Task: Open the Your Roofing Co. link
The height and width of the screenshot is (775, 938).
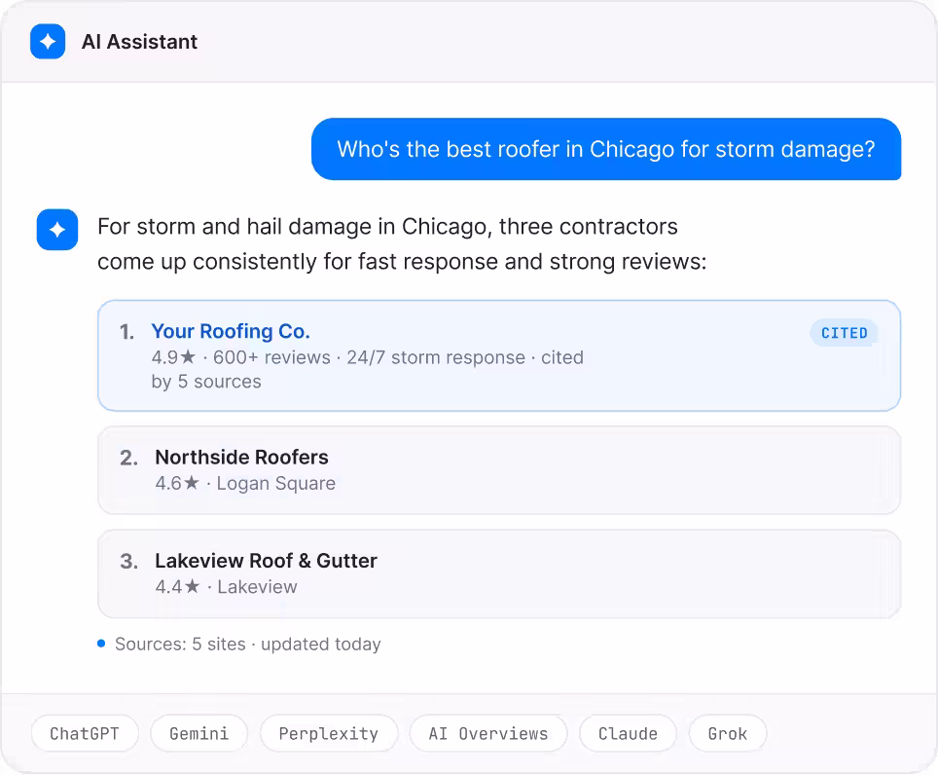Action: click(x=231, y=331)
